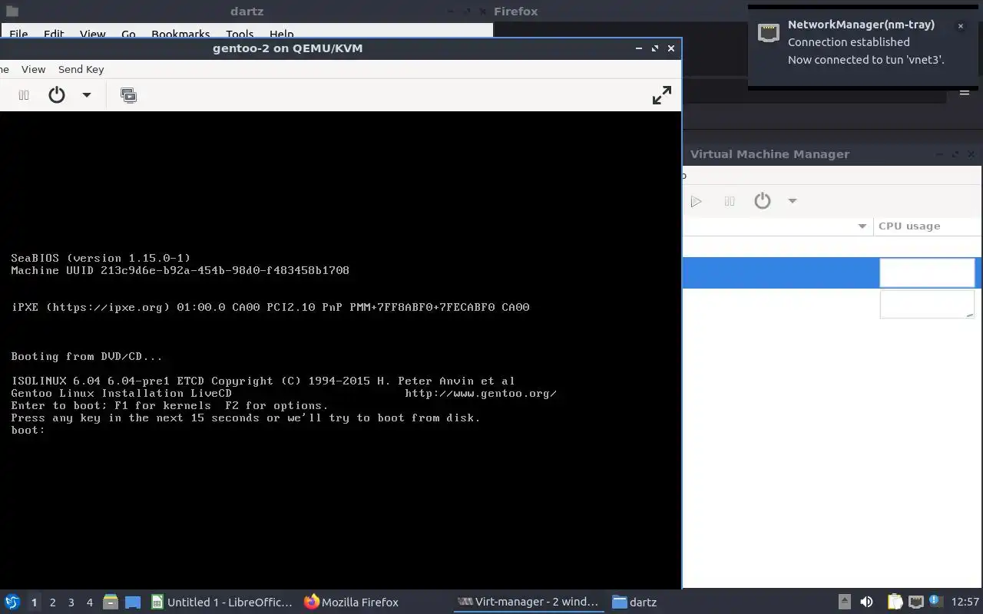The width and height of the screenshot is (983, 614).
Task: Open the shutdown options arrow in gentoo-2 window
Action: [87, 95]
